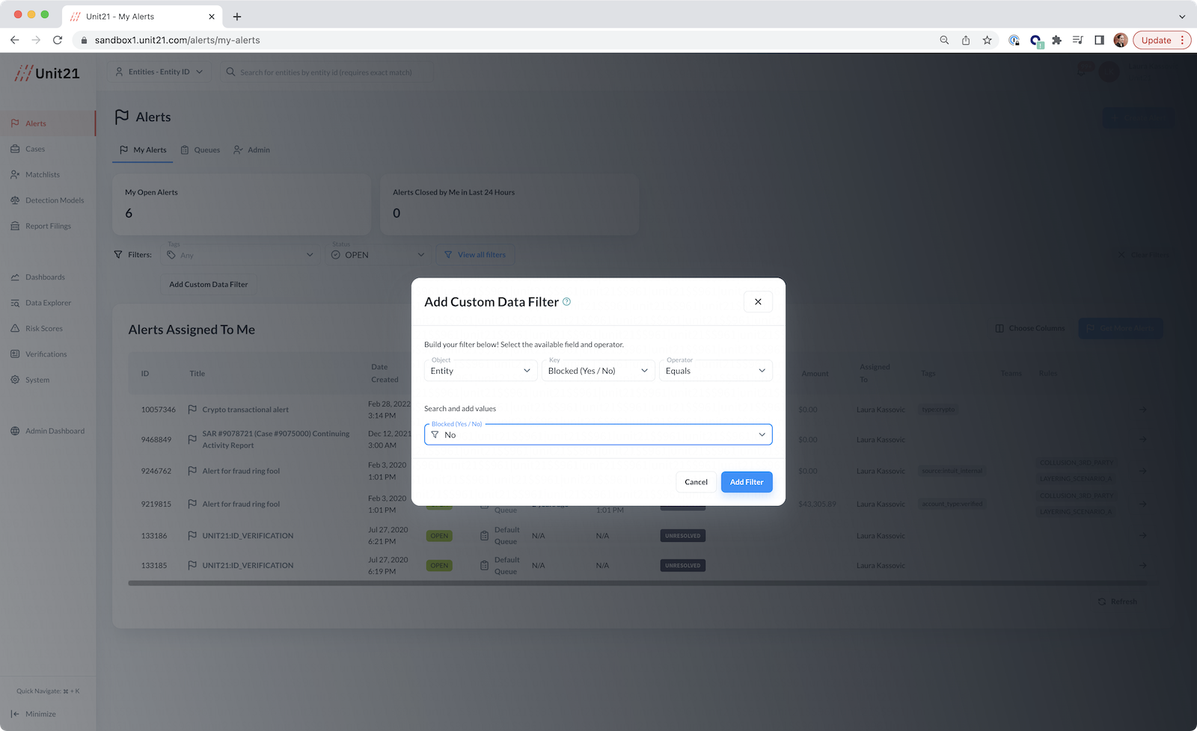Viewport: 1197px width, 731px height.
Task: Click the queue clipboard icon in row 133186
Action: click(x=484, y=536)
